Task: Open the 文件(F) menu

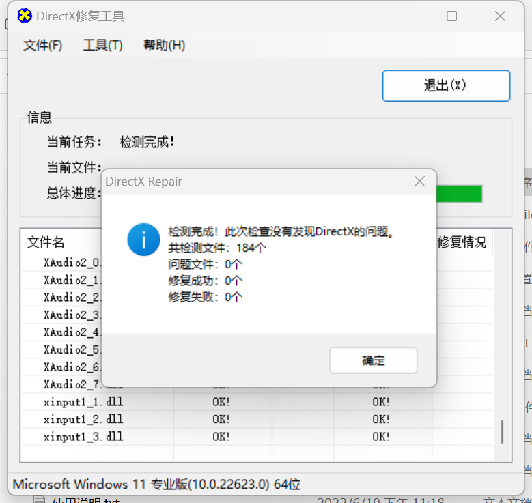Action: (43, 45)
